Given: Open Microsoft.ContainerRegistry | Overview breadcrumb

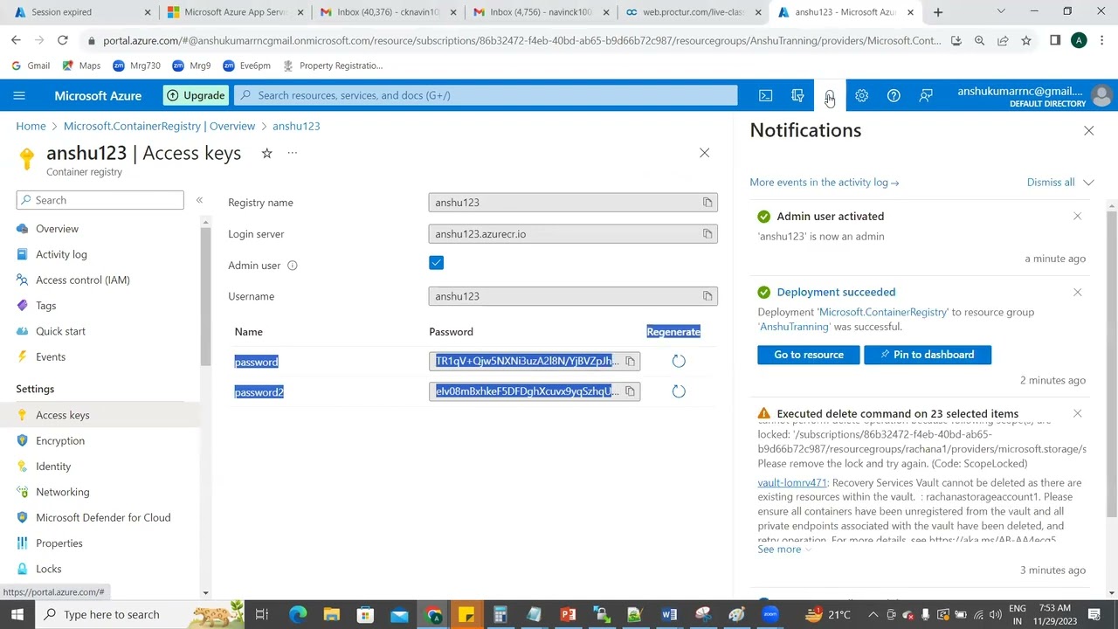Looking at the screenshot, I should coord(159,126).
